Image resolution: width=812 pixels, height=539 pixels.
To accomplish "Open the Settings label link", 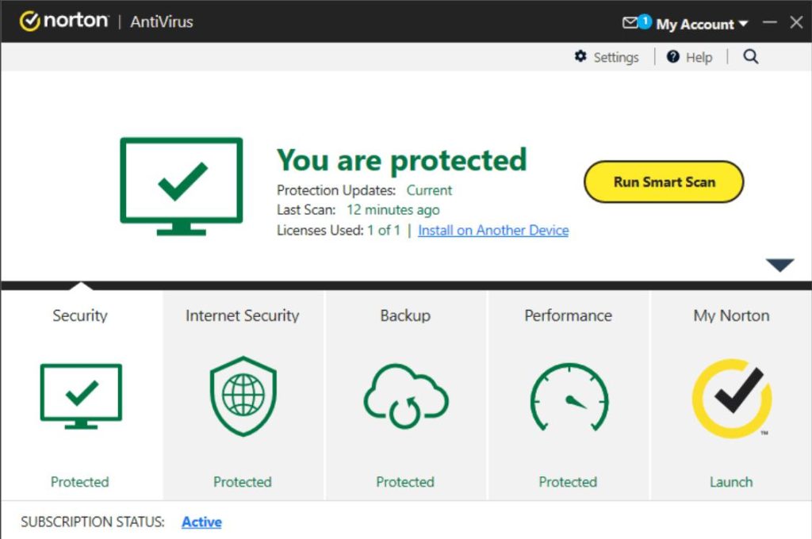I will coord(615,57).
